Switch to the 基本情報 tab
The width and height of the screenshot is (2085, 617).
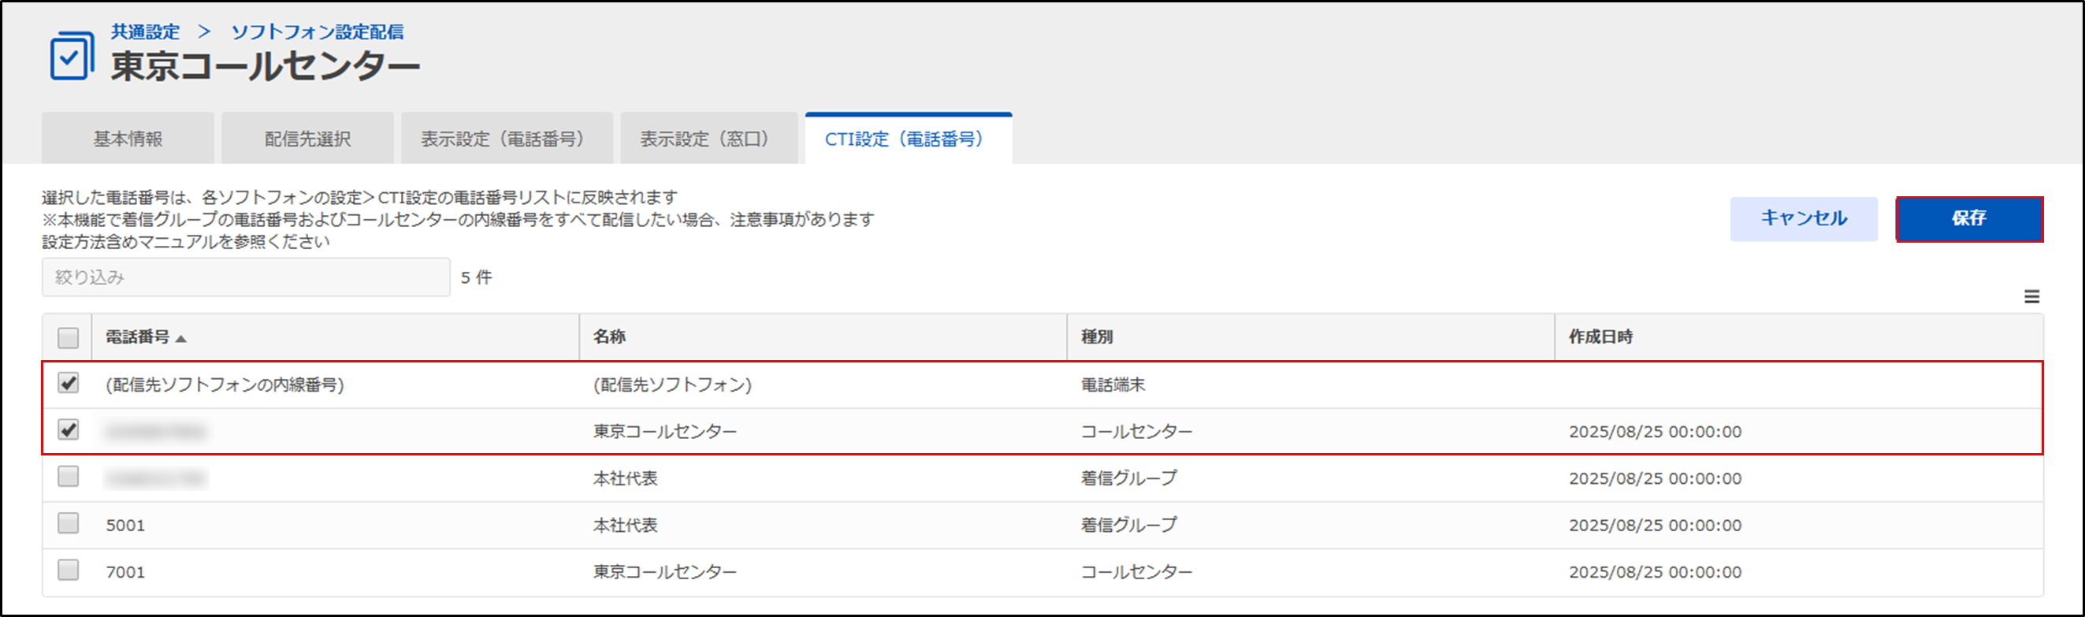[128, 139]
